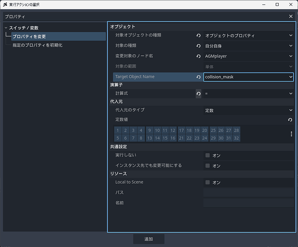
Task: Toggle collision layer bit 5
Action: pos(118,138)
